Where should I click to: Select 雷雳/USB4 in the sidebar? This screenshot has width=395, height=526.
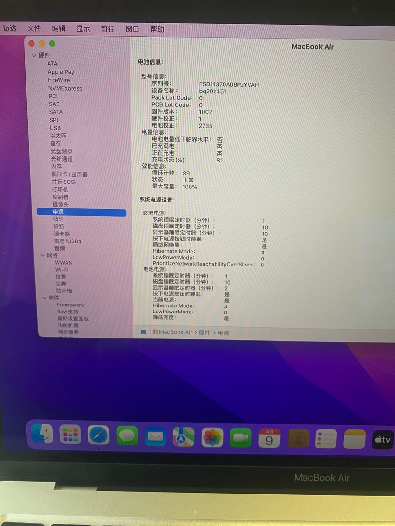(x=67, y=241)
